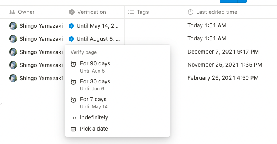This screenshot has width=277, height=144.
Task: Open the Until May 14 verification cell
Action: [x=95, y=25]
